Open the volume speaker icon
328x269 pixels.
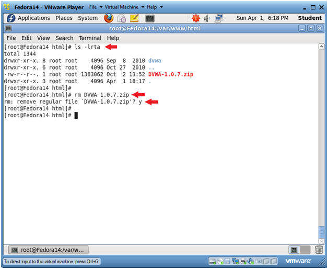coord(206,18)
